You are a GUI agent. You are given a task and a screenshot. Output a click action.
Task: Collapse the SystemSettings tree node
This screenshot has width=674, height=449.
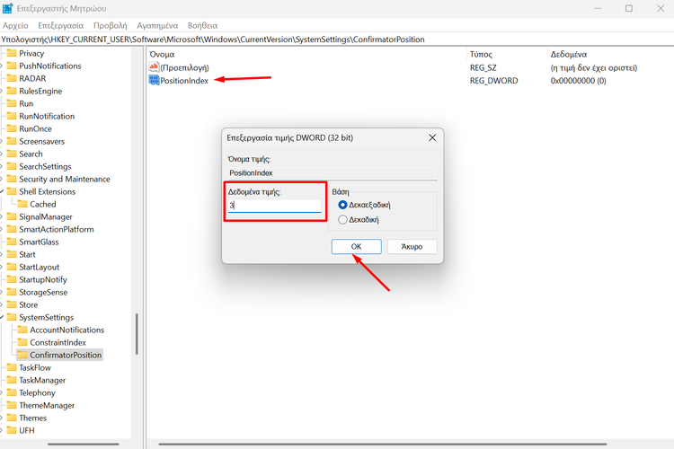2,318
